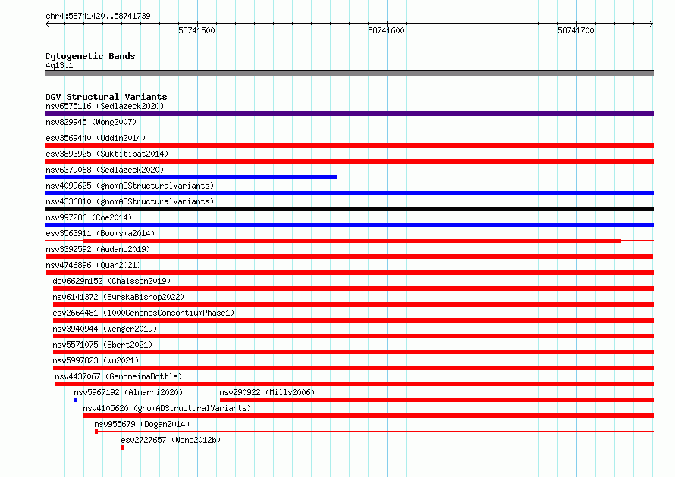675x477 pixels.
Task: Click the red bar under nsv3940944 (Wenger2019)
Action: pyautogui.click(x=353, y=336)
